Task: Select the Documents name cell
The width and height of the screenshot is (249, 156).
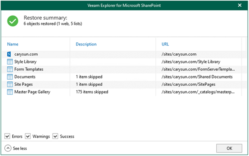Action: (x=25, y=77)
